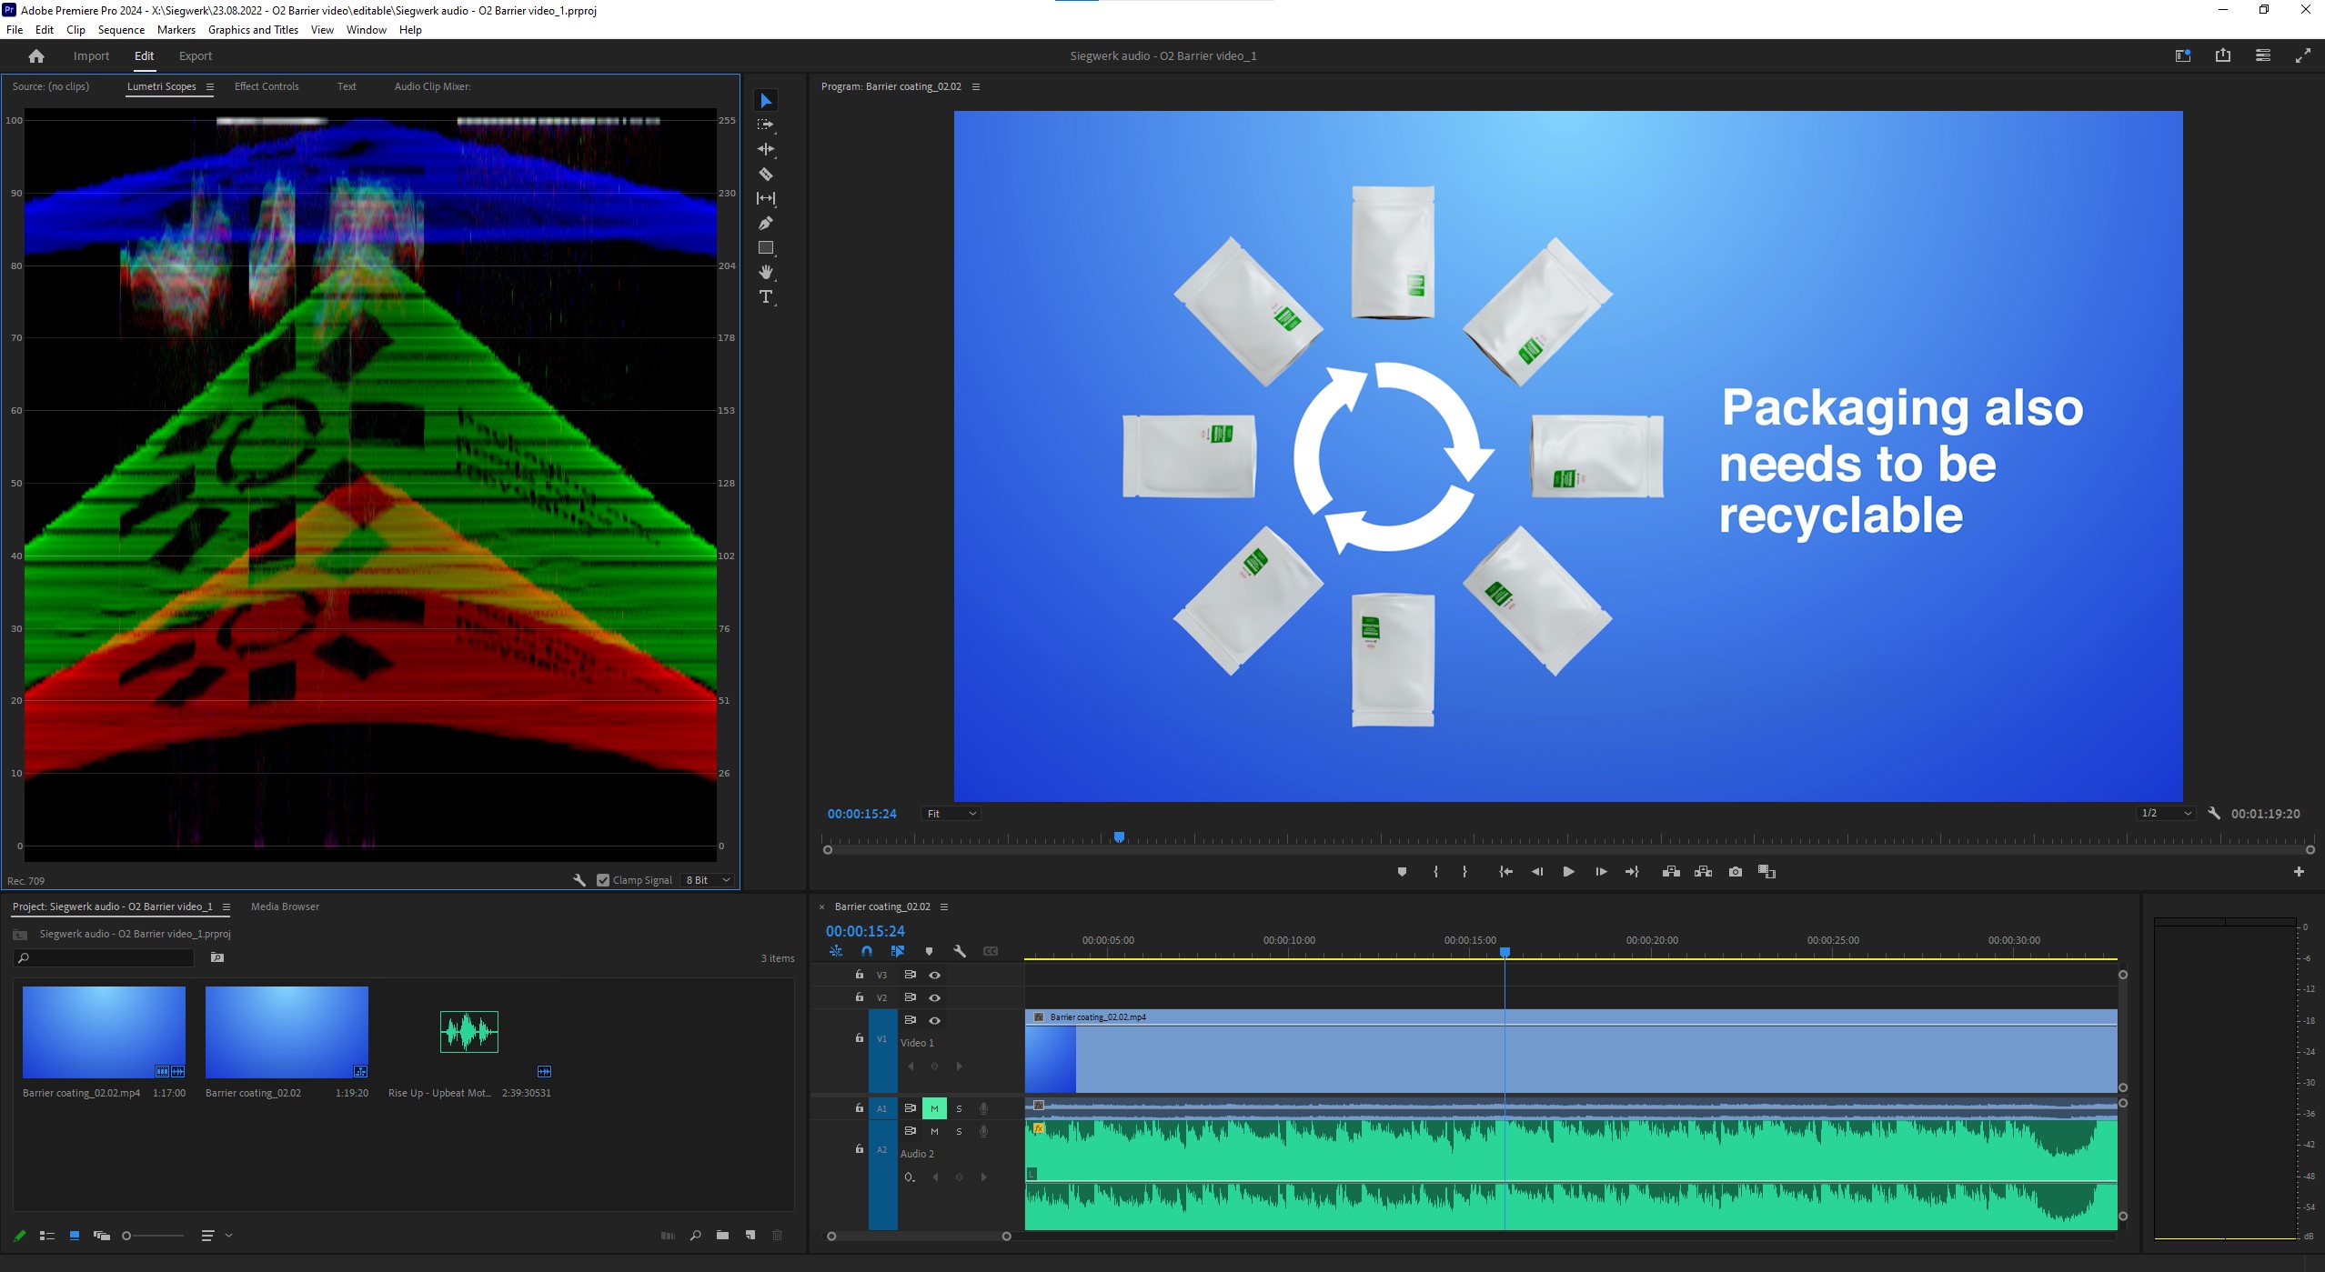This screenshot has height=1272, width=2325.
Task: Open the Fit zoom level dropdown
Action: (951, 814)
